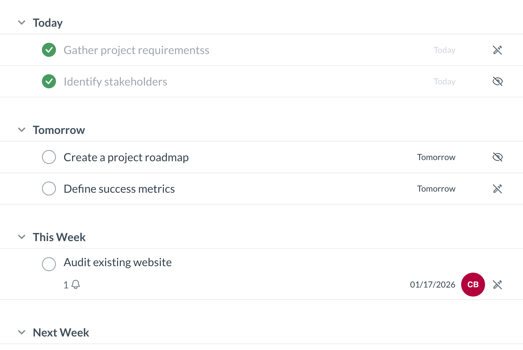Click the crossed pencil icon for Audit existing website
The width and height of the screenshot is (523, 350).
click(497, 285)
